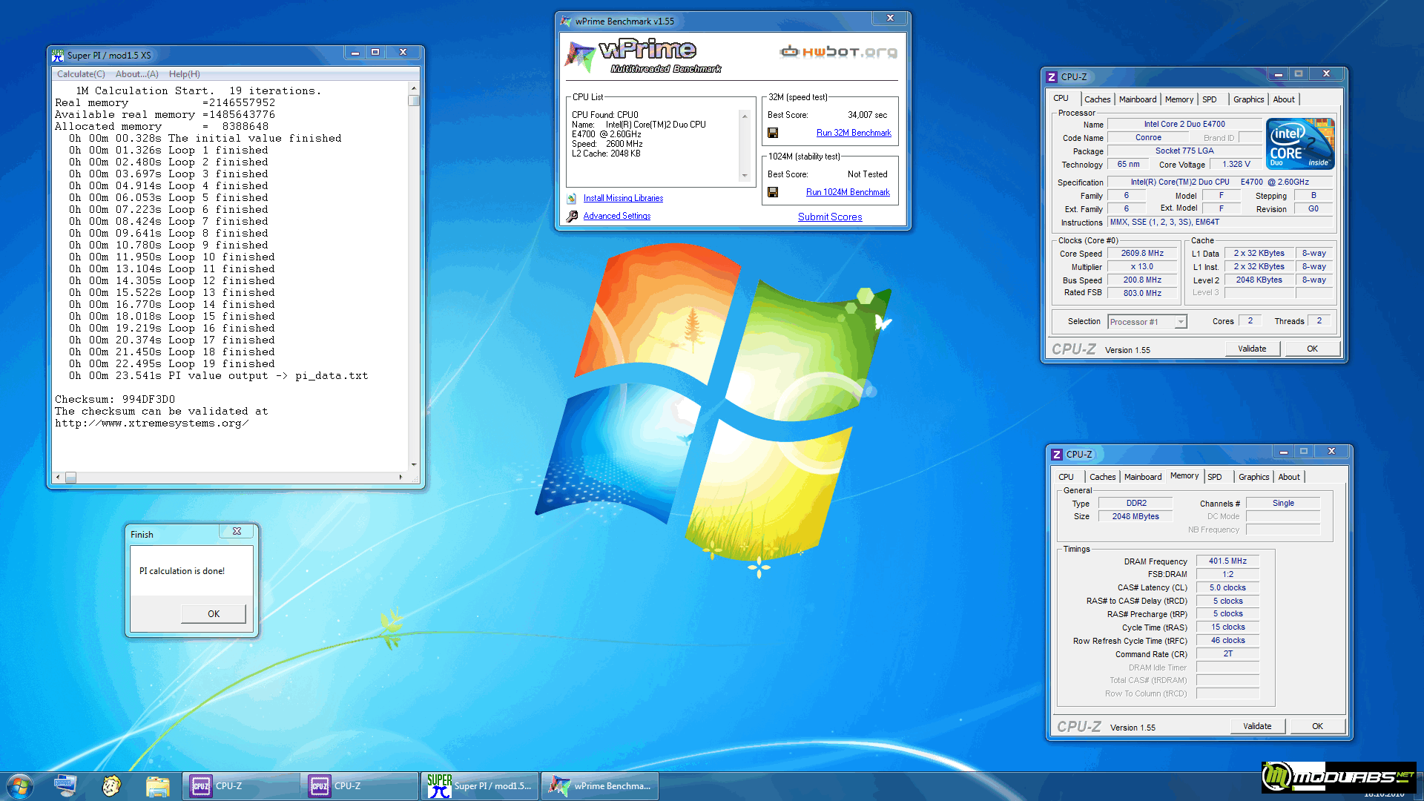Click the Core Speed value 2609.8 MHz
The height and width of the screenshot is (801, 1424).
[x=1142, y=253]
